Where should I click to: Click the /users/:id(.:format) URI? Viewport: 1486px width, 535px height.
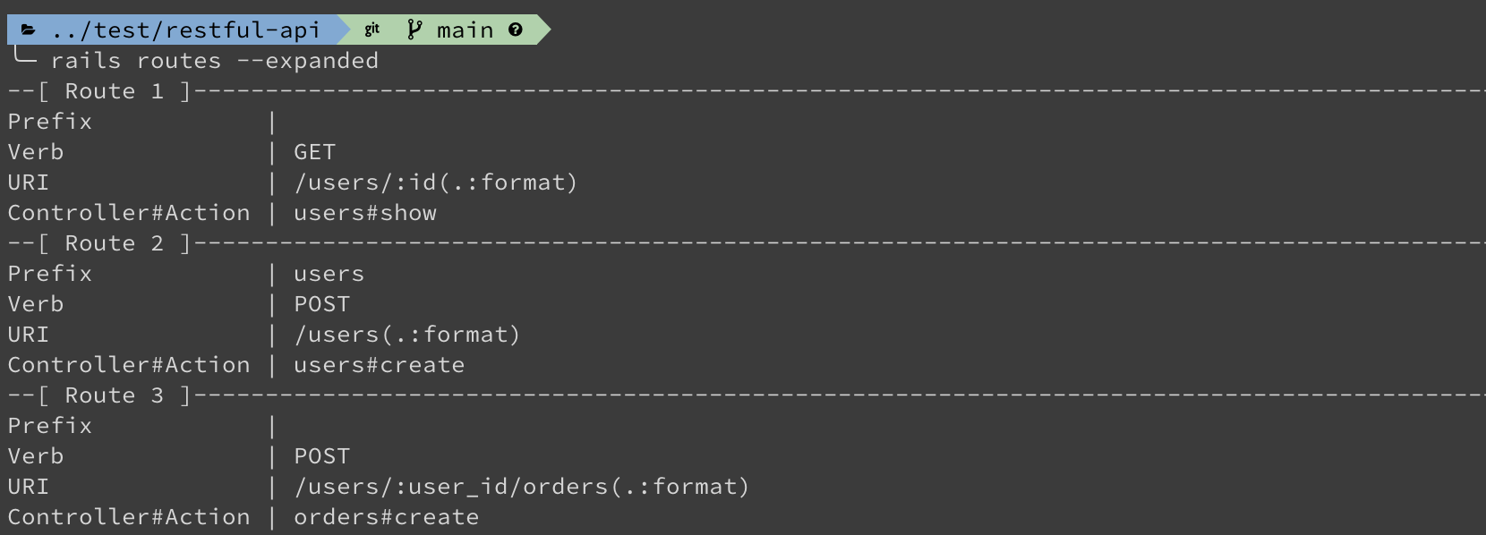(436, 183)
